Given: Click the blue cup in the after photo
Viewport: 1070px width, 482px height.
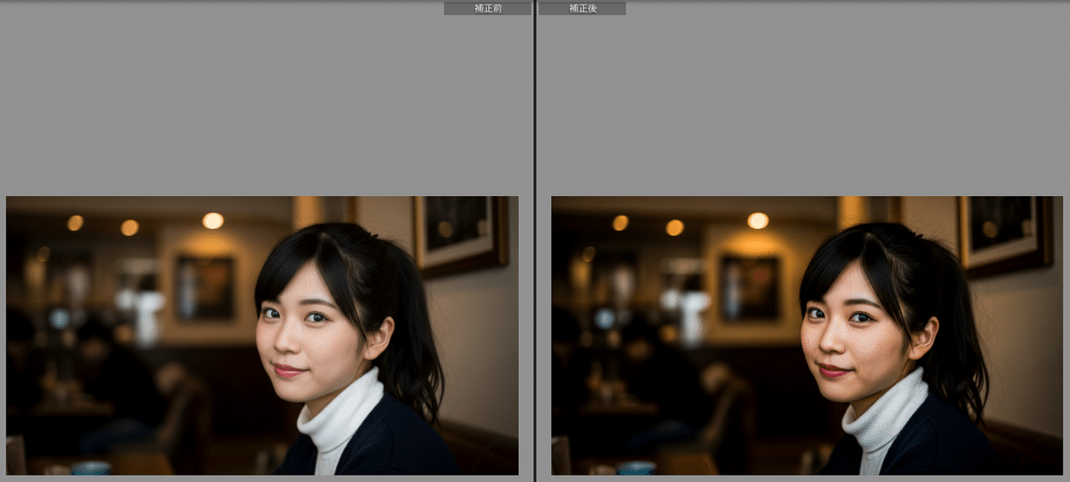Looking at the screenshot, I should point(636,468).
